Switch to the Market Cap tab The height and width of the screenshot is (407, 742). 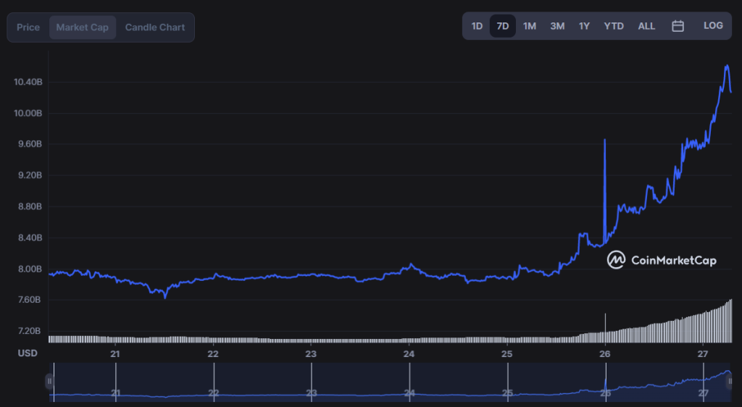[83, 28]
